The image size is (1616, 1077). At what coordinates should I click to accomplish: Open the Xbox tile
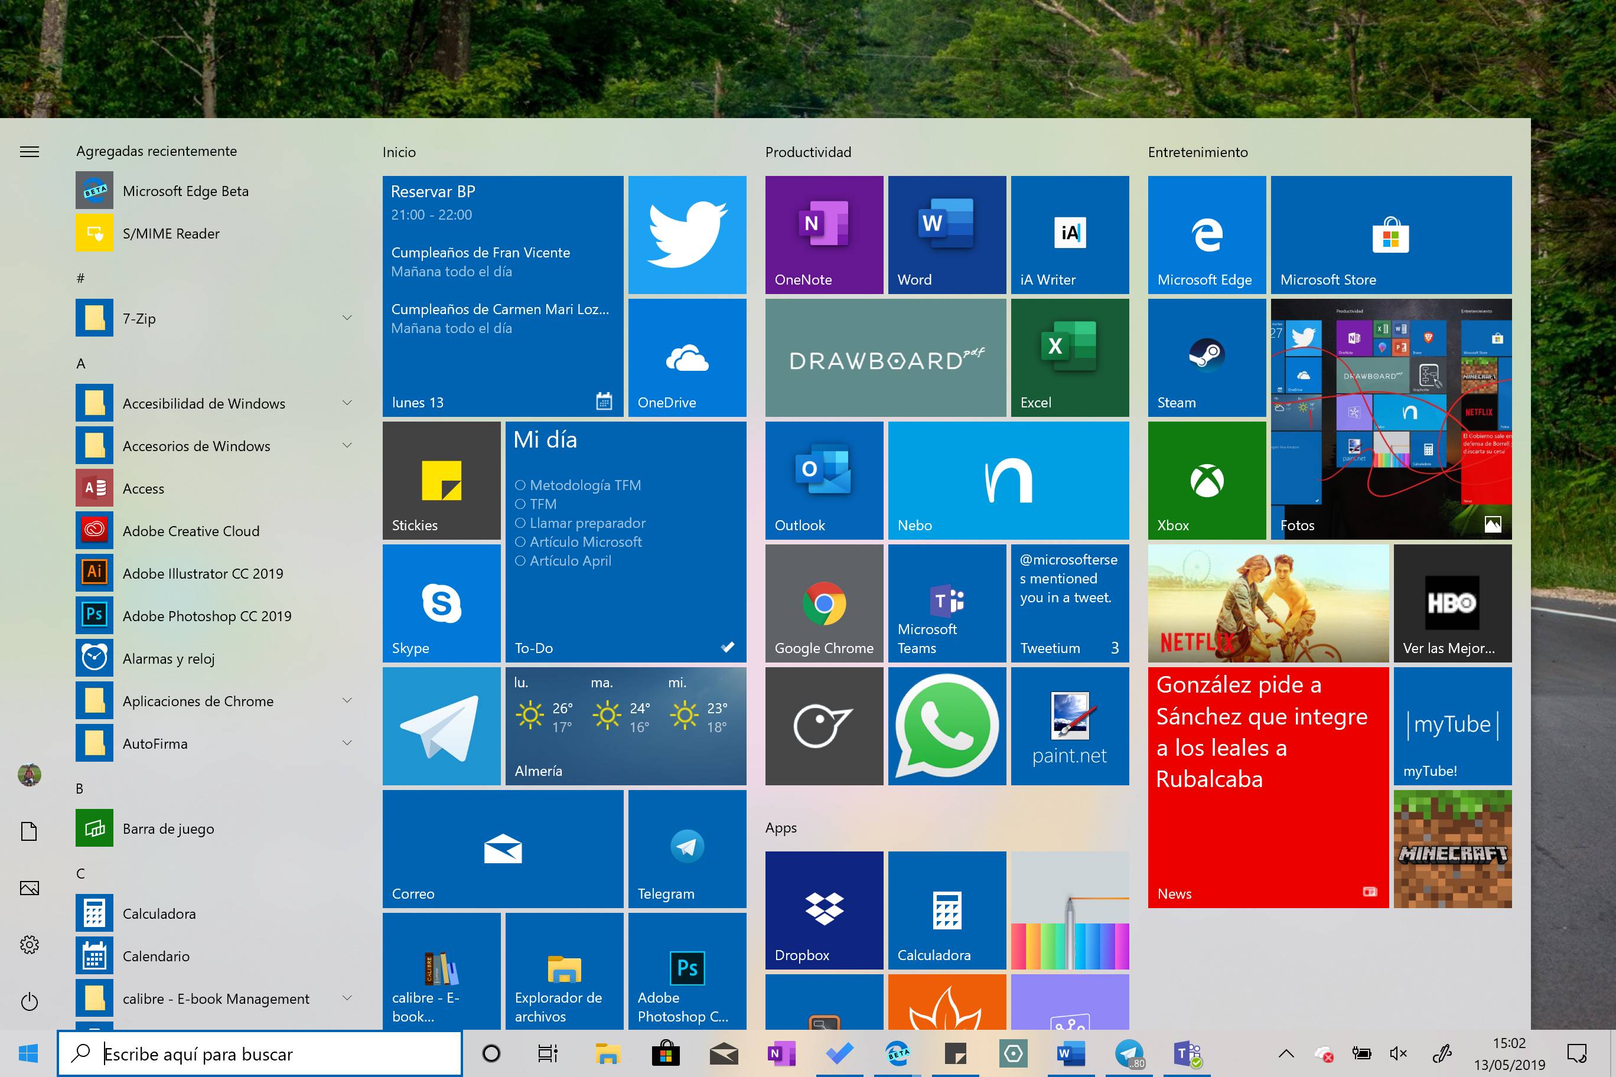coord(1206,480)
